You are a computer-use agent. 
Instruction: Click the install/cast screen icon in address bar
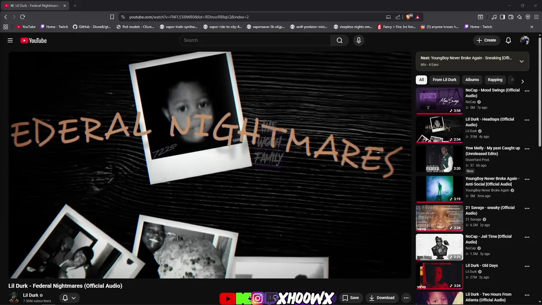coord(388,17)
